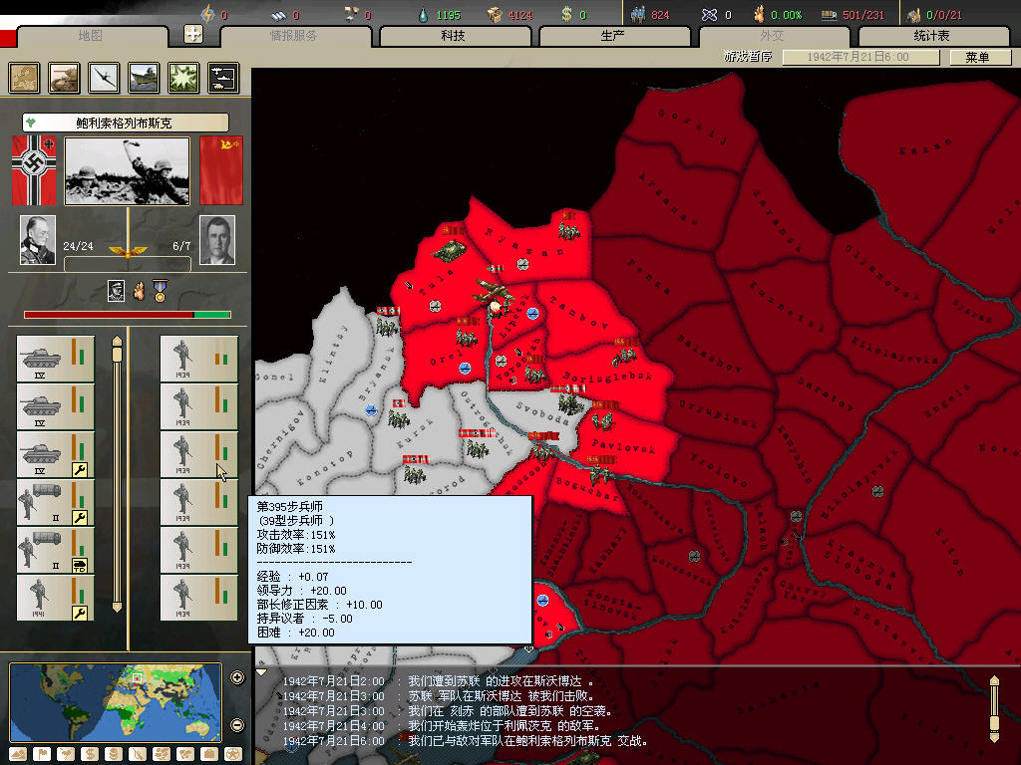Switch to the economic (dollar) map mode

click(90, 754)
